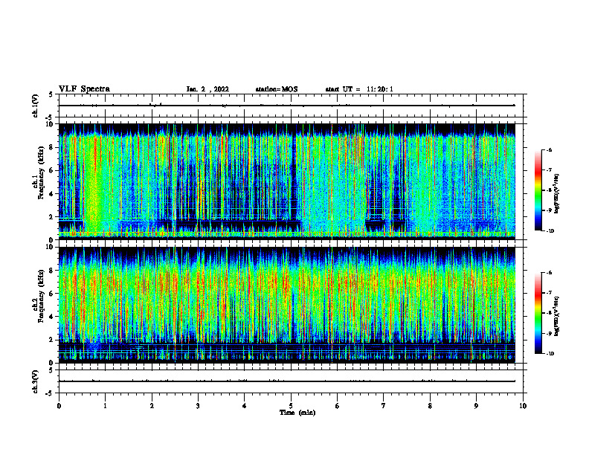The height and width of the screenshot is (455, 589).
Task: Select the "8" kHz tick on ch.1 frequency axis
Action: (51, 147)
